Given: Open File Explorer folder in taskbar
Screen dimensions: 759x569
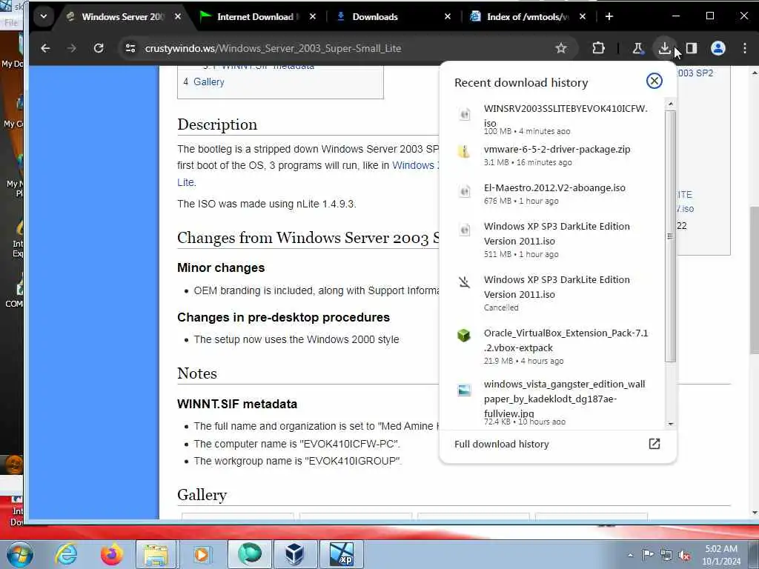Looking at the screenshot, I should point(156,554).
